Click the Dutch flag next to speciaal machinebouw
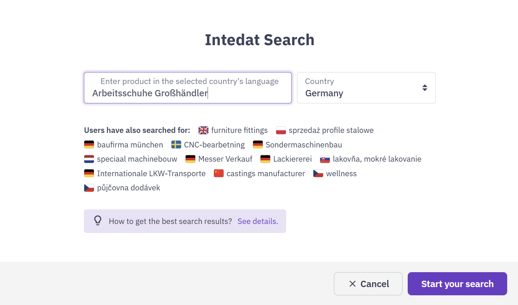Viewport: 518px width, 305px height. (89, 159)
